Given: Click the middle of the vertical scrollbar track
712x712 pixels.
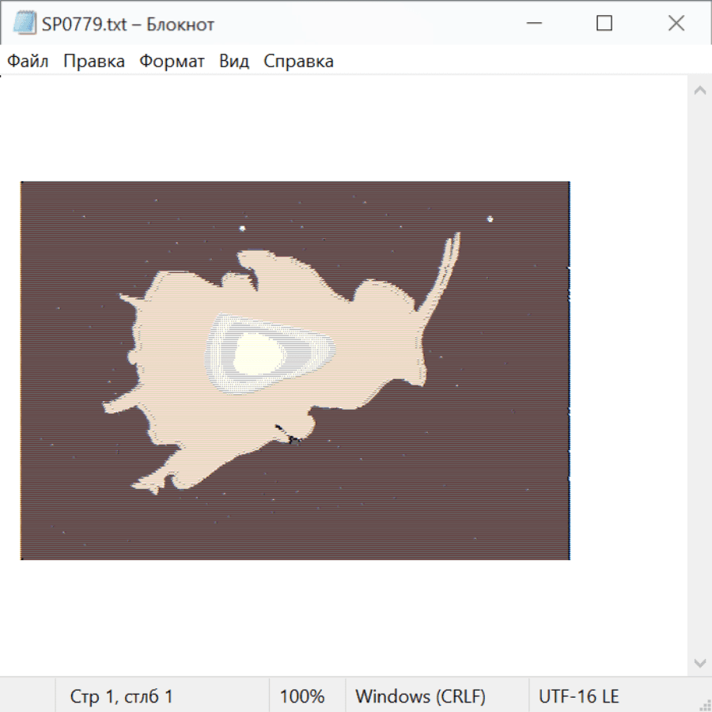Looking at the screenshot, I should click(699, 376).
